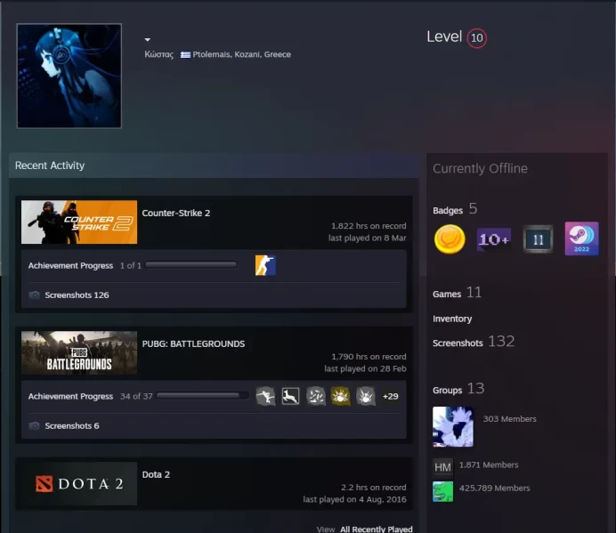Open the group avatar with 303 members
This screenshot has height=533, width=616.
[453, 426]
